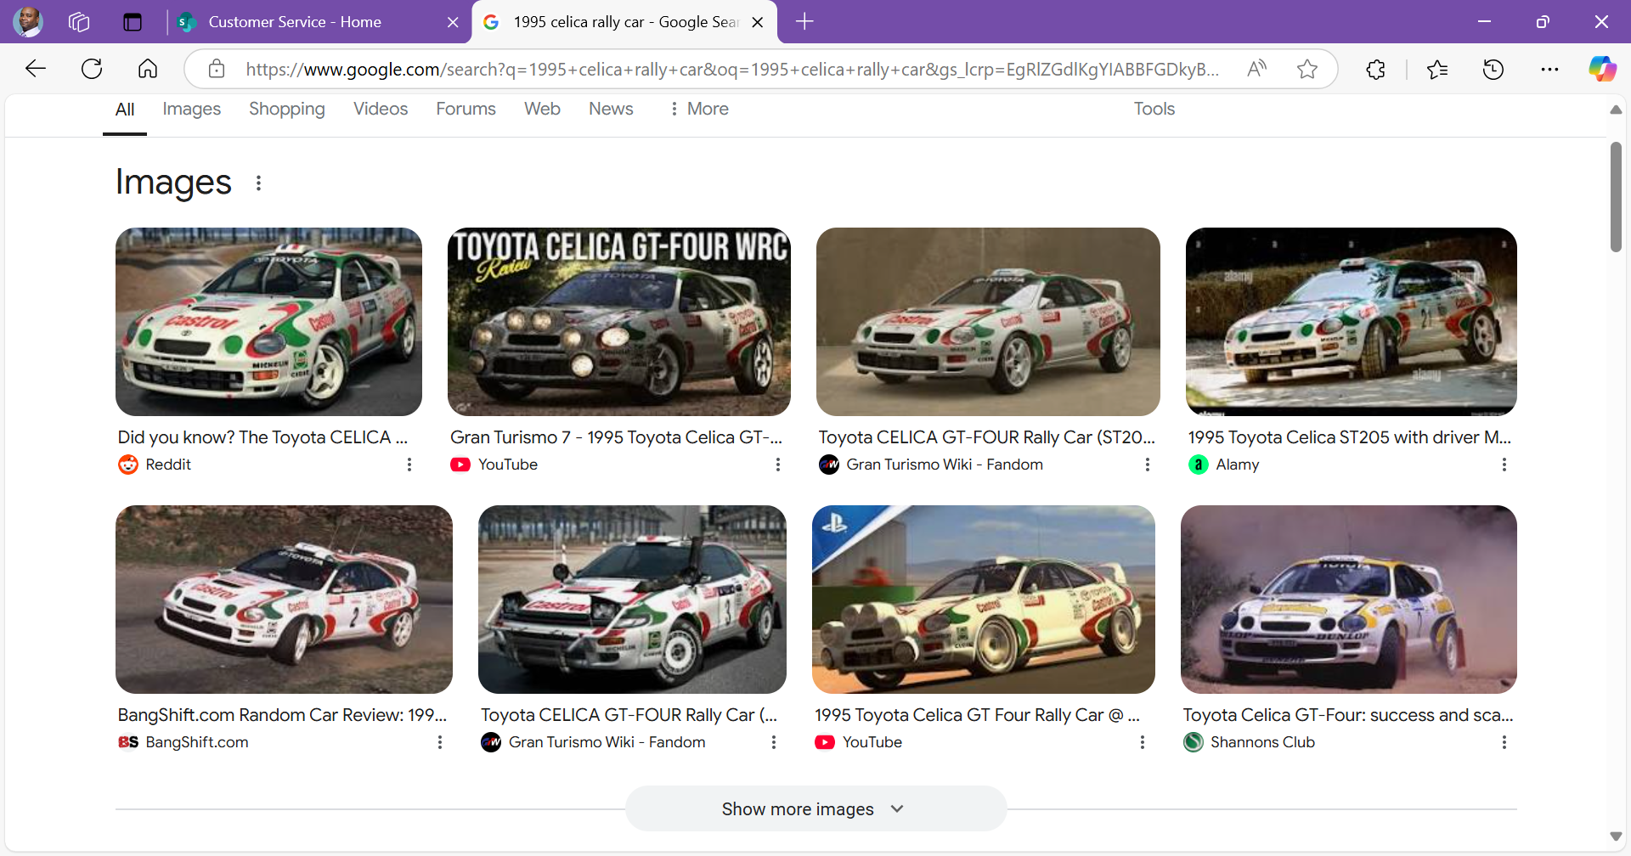Open options menu for BangShift.com result
Image resolution: width=1631 pixels, height=856 pixels.
(440, 742)
